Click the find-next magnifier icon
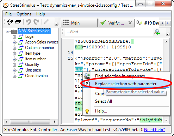The image size is (174, 136). [157, 32]
